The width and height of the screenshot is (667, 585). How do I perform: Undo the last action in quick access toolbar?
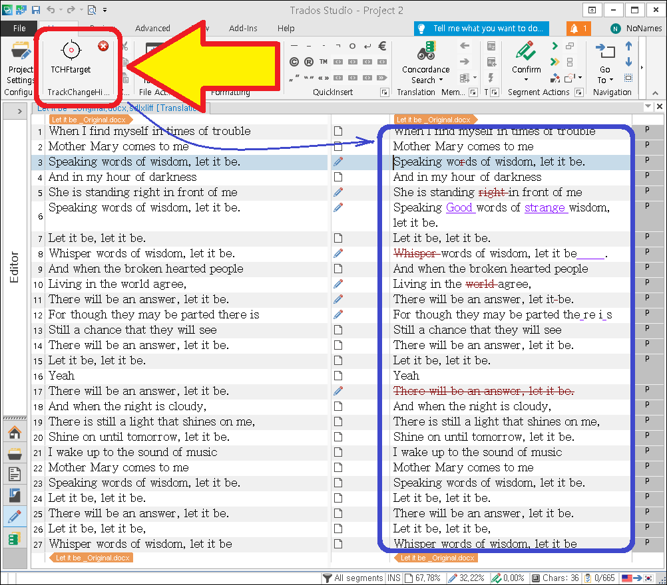(51, 10)
